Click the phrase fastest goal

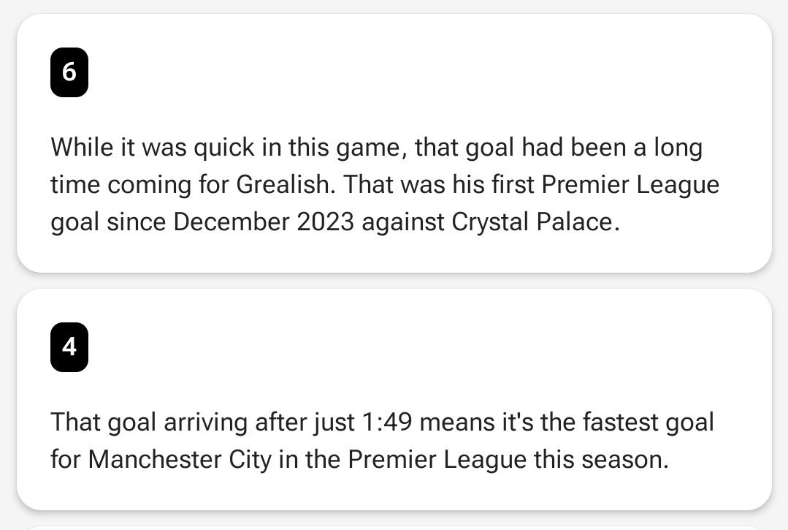coord(649,422)
